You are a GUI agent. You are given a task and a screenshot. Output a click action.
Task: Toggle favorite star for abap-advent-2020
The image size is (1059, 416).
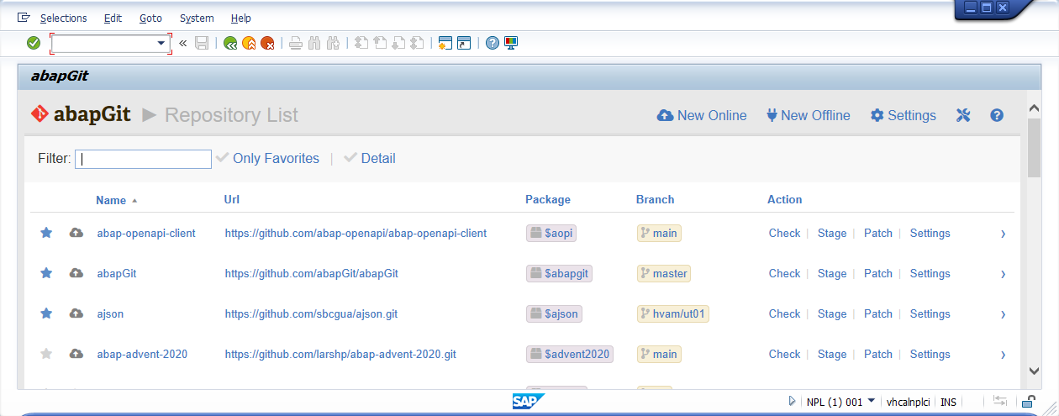(46, 354)
